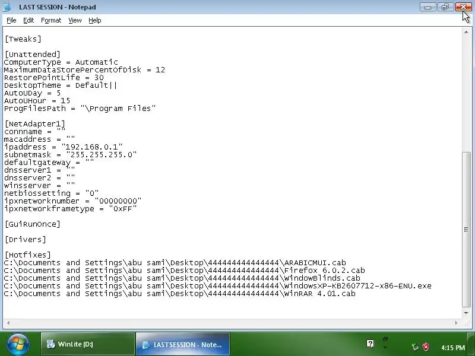Open the Help menu
The height and width of the screenshot is (356, 475).
(x=95, y=20)
